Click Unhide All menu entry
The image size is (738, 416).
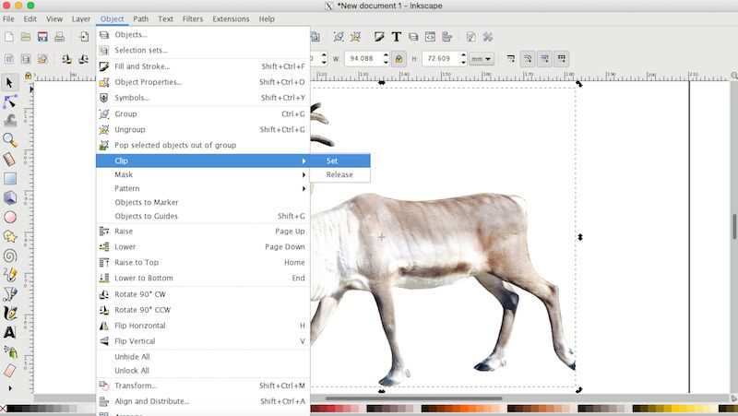point(203,357)
